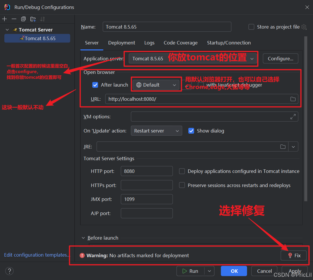Click inside the Name input field
The width and height of the screenshot is (313, 280).
coord(167,27)
